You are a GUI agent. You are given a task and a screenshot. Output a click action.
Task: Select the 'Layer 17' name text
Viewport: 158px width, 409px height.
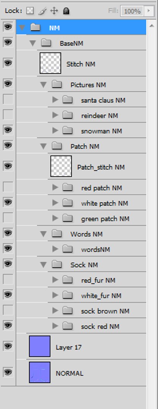tap(69, 347)
